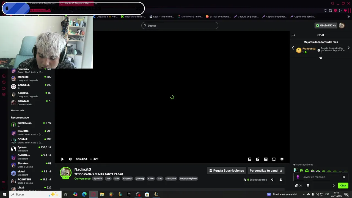Open El Tapir by kanchit bookmark
352x198 pixels.
(x=218, y=16)
